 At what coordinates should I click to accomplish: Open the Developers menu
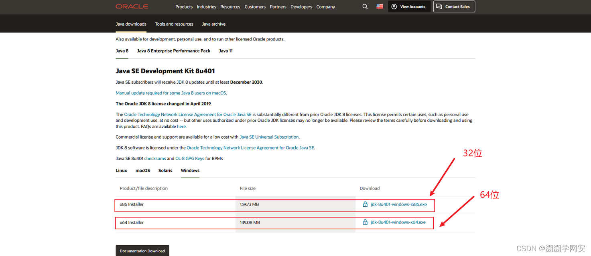coord(301,7)
